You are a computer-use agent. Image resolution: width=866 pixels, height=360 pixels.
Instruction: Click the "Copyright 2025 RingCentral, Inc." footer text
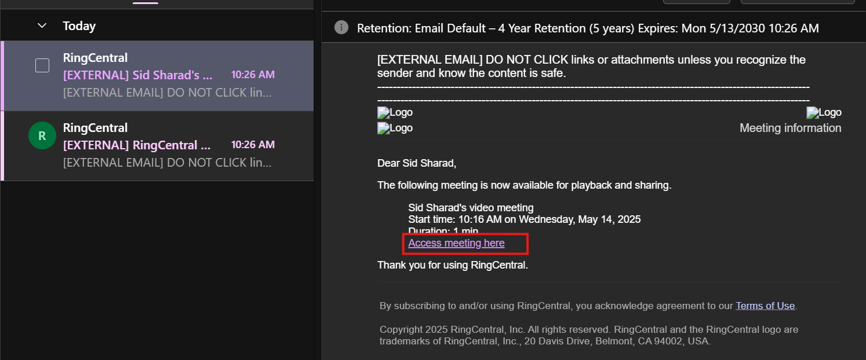point(589,335)
